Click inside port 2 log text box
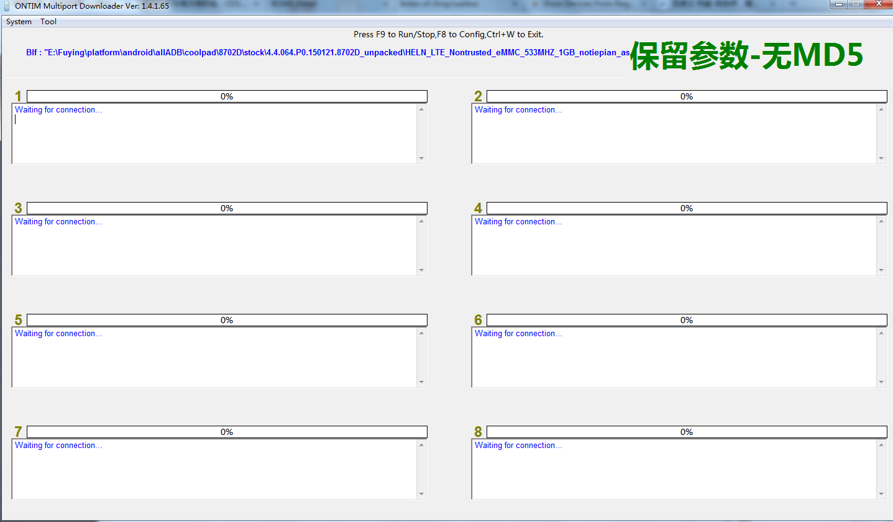This screenshot has height=522, width=893. point(674,134)
